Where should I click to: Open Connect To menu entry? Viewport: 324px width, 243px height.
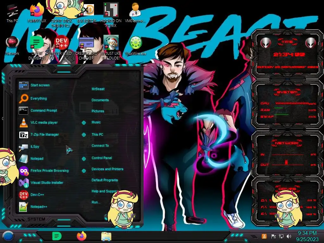[100, 146]
